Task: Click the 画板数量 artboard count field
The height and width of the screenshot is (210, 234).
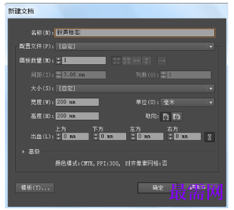Action: click(84, 61)
